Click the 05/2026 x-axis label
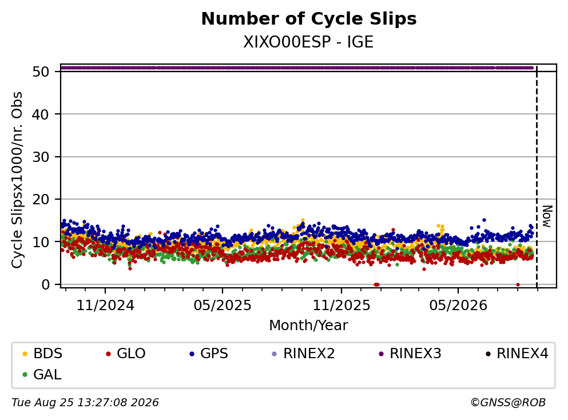Image resolution: width=568 pixels, height=420 pixels. 458,306
